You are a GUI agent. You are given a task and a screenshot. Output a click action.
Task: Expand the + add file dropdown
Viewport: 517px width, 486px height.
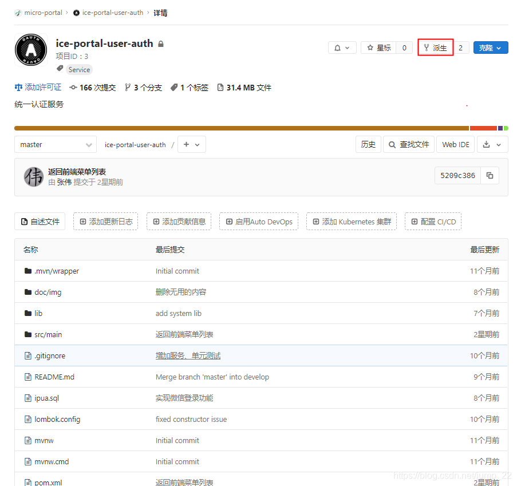191,144
